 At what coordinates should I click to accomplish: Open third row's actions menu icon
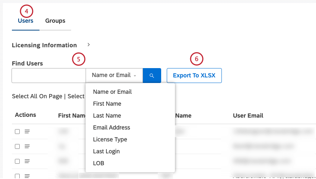point(27,161)
